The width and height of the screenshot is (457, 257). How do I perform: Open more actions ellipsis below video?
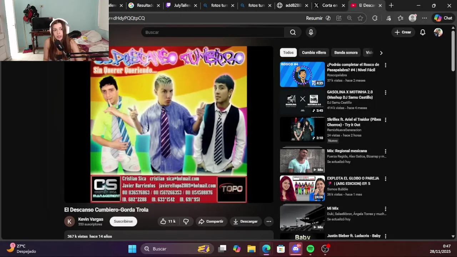pos(269,221)
